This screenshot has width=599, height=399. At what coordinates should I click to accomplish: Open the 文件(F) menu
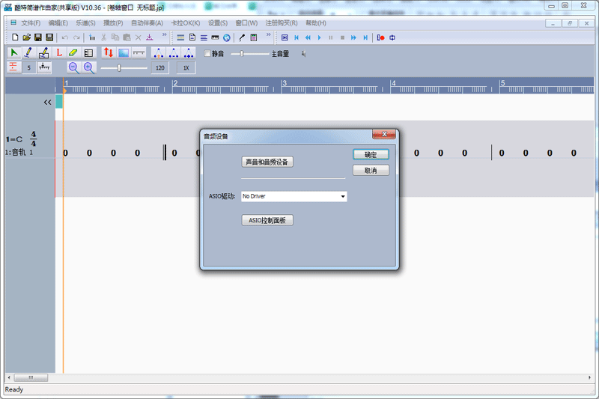click(x=31, y=23)
